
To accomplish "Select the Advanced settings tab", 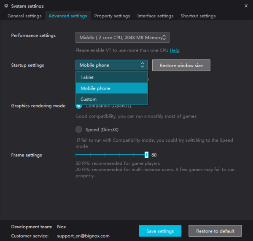I will point(68,16).
